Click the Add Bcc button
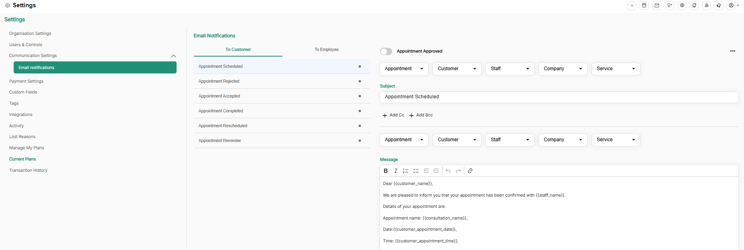Image resolution: width=744 pixels, height=250 pixels. pyautogui.click(x=421, y=115)
